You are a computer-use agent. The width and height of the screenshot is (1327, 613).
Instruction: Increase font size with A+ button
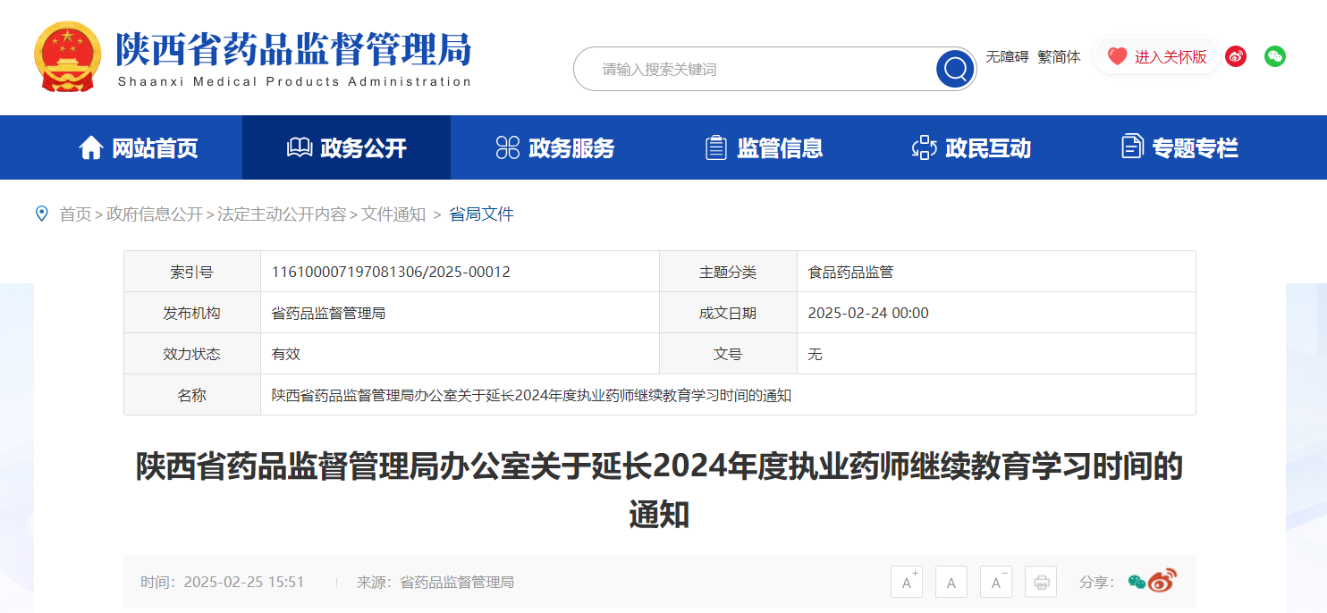[x=907, y=582]
